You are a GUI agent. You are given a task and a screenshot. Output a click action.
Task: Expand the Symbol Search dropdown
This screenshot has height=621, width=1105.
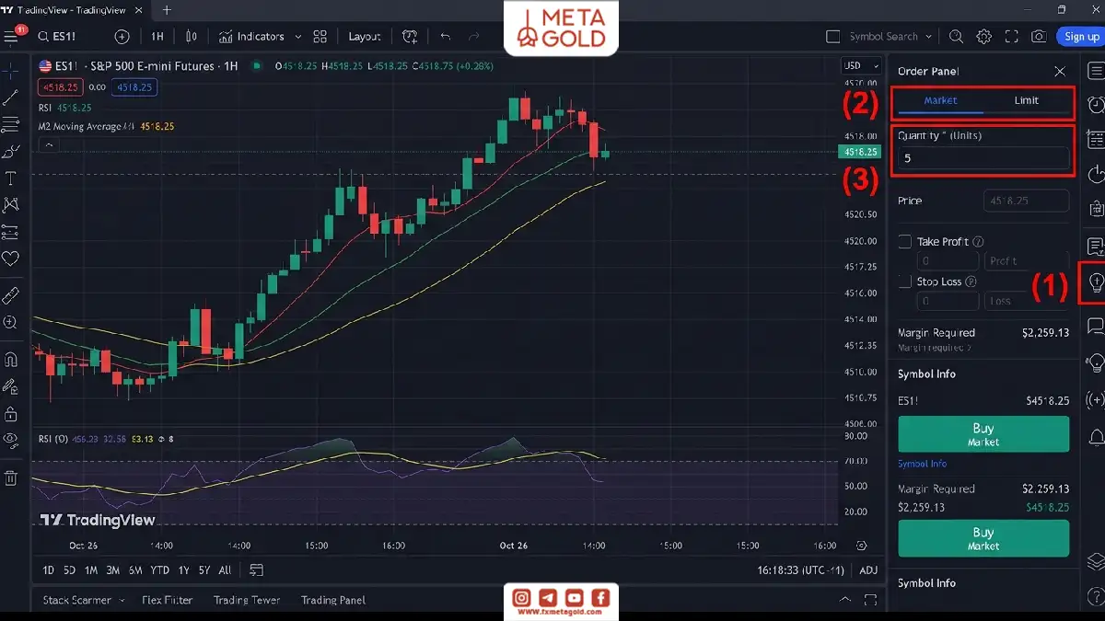click(x=928, y=37)
